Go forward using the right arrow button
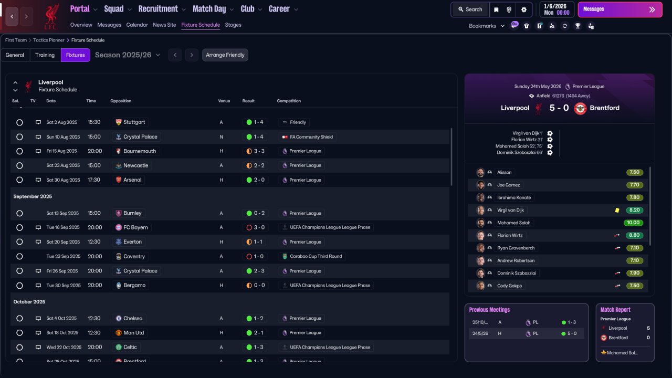The height and width of the screenshot is (378, 672). 26,16
